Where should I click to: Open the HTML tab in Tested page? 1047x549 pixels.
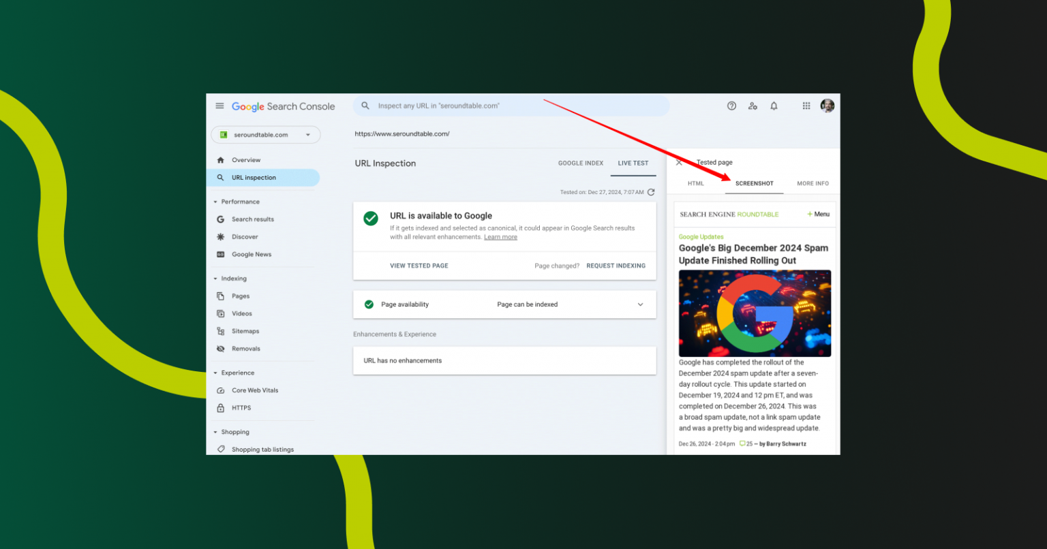(696, 183)
